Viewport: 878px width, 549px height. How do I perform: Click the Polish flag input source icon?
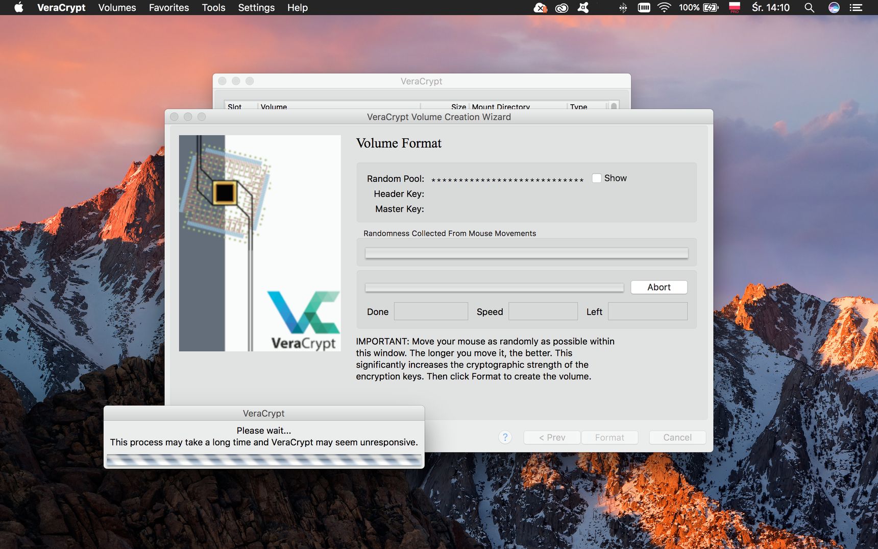pos(735,8)
